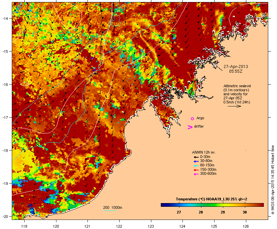The image size is (277, 229).
Task: Click colour bar value 30
Action: (x=245, y=212)
